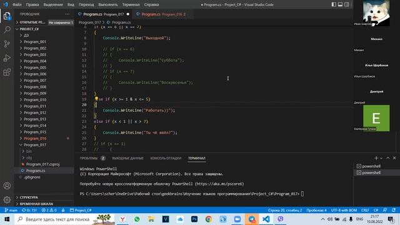Switch to the ТЕРМИНАЛ panel tab

point(197,158)
